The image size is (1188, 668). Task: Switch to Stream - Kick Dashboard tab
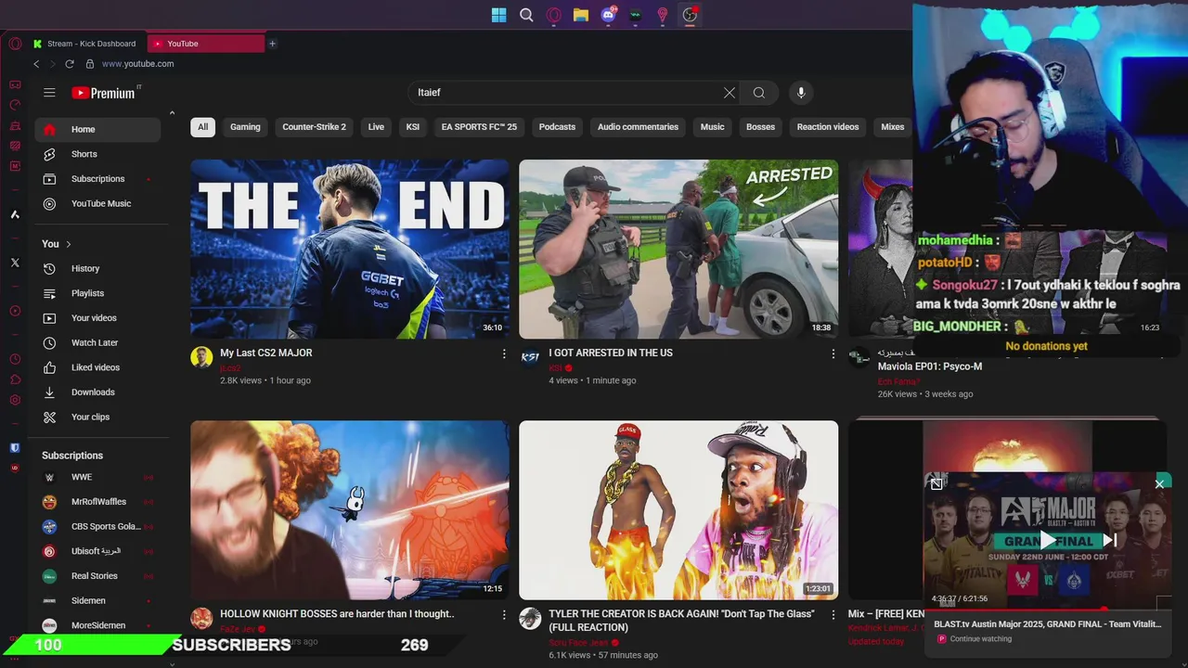pos(85,44)
